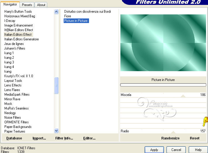Select Horizonaus Mixed Bag category
Image resolution: width=208 pixels, height=153 pixels.
point(20,16)
